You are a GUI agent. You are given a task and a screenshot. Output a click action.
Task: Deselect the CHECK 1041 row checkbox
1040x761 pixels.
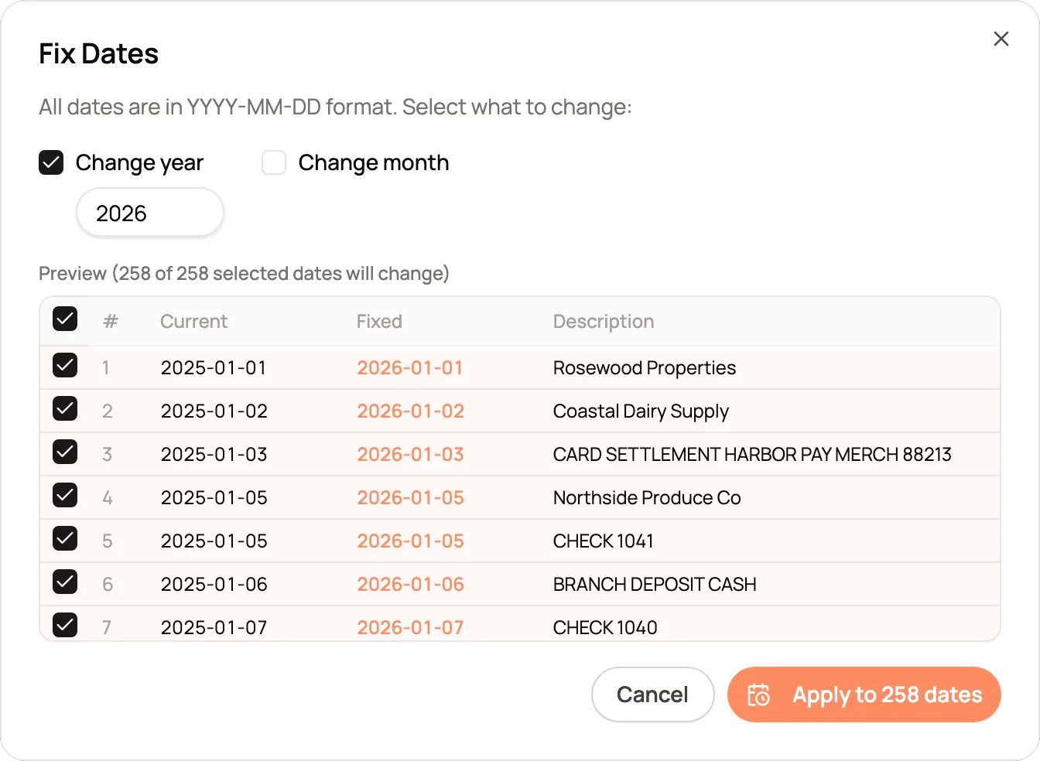(x=65, y=538)
